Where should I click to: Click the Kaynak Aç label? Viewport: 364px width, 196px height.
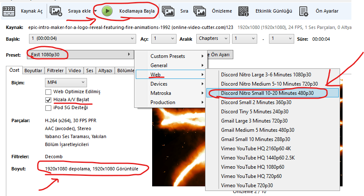pos(32,11)
